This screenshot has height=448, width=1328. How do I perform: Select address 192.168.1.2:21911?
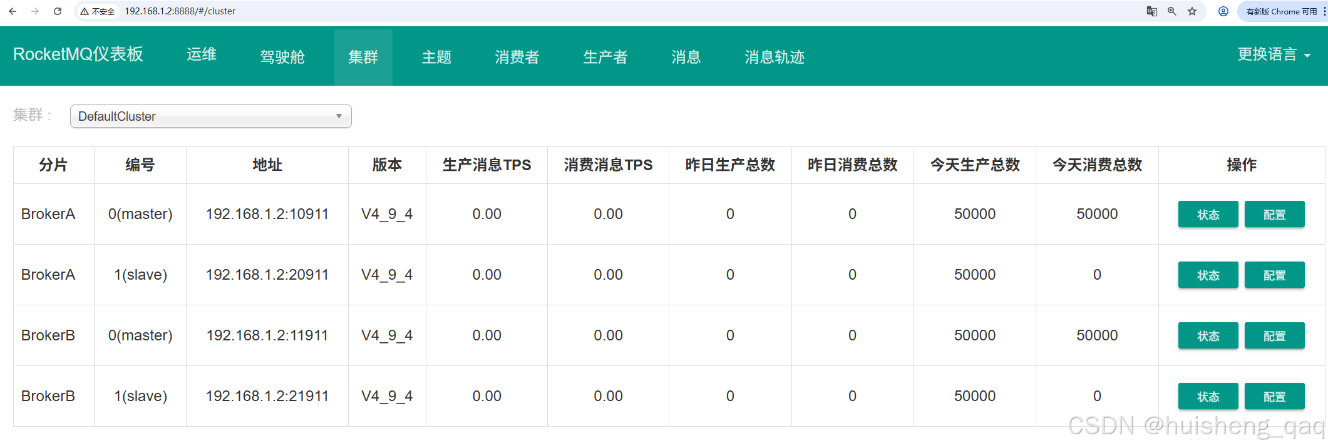tap(267, 396)
